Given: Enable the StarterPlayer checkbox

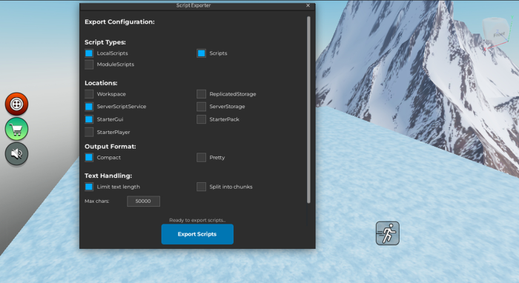Looking at the screenshot, I should pyautogui.click(x=89, y=133).
